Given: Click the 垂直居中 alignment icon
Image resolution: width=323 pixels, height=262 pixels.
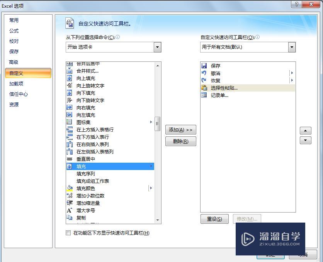Looking at the screenshot, I should 70,159.
